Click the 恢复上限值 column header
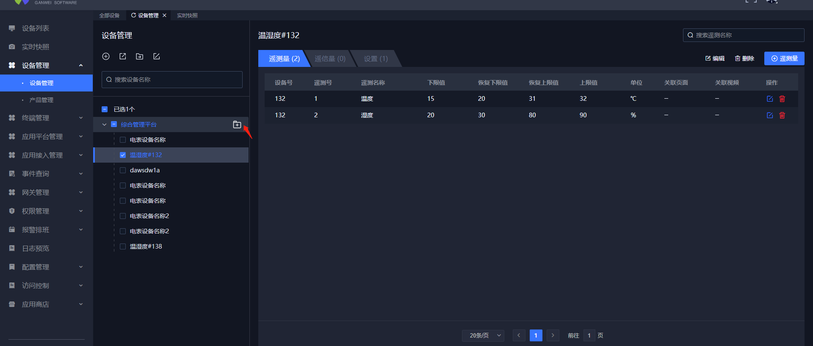 click(544, 83)
